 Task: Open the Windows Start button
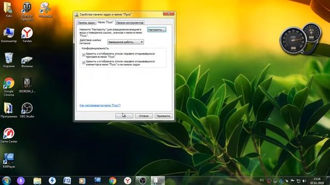(x=7, y=180)
